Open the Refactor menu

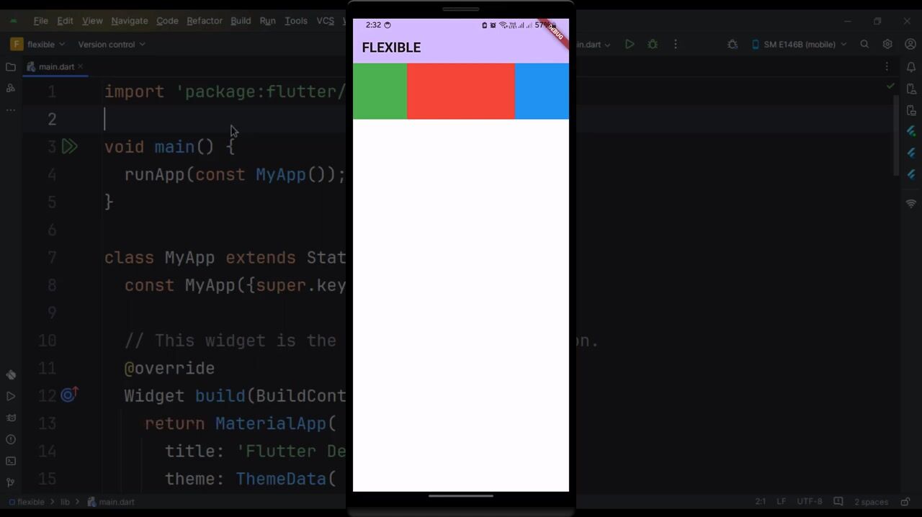coord(205,21)
